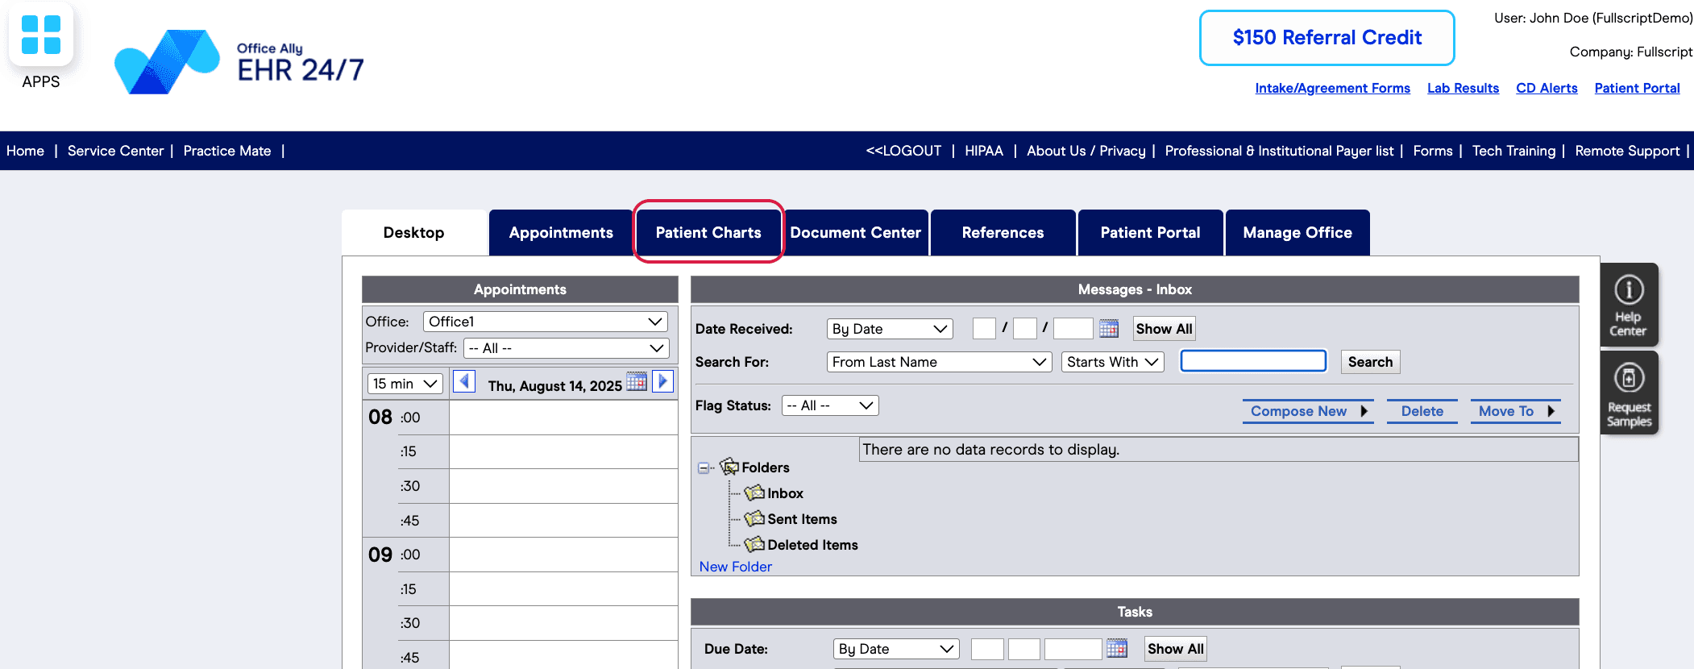This screenshot has width=1694, height=669.
Task: Open the Manage Office tab
Action: pyautogui.click(x=1297, y=233)
